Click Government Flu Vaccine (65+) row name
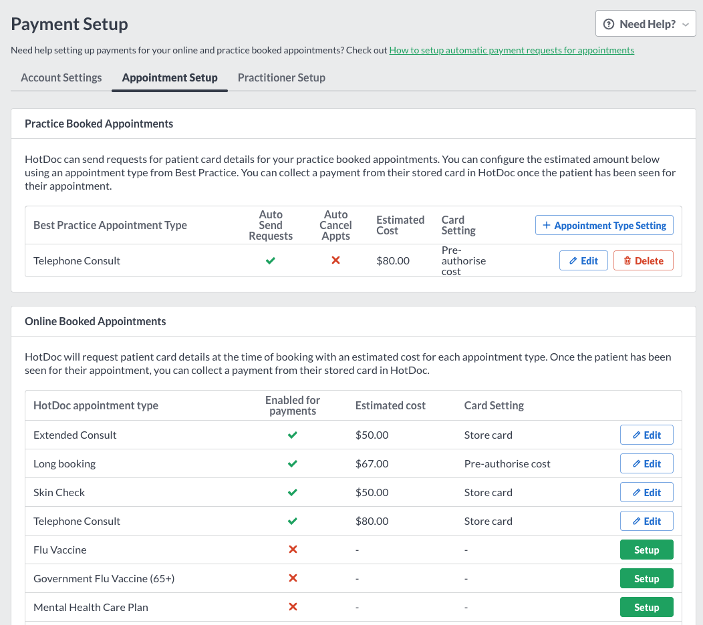This screenshot has height=625, width=703. pyautogui.click(x=104, y=578)
